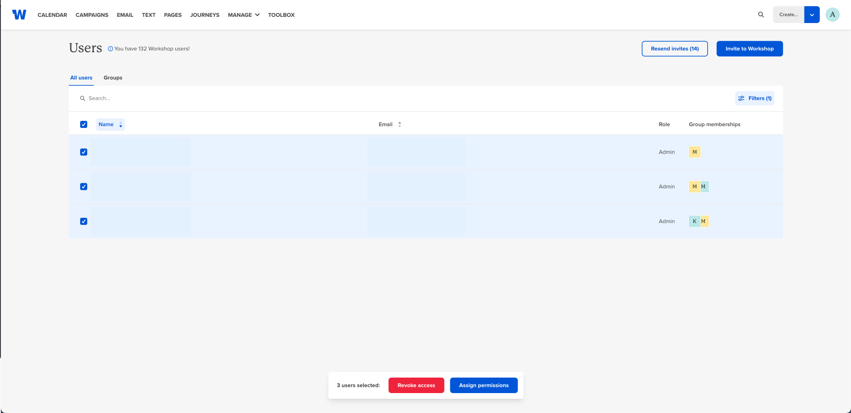Click the info icon beside Users heading

click(x=111, y=49)
